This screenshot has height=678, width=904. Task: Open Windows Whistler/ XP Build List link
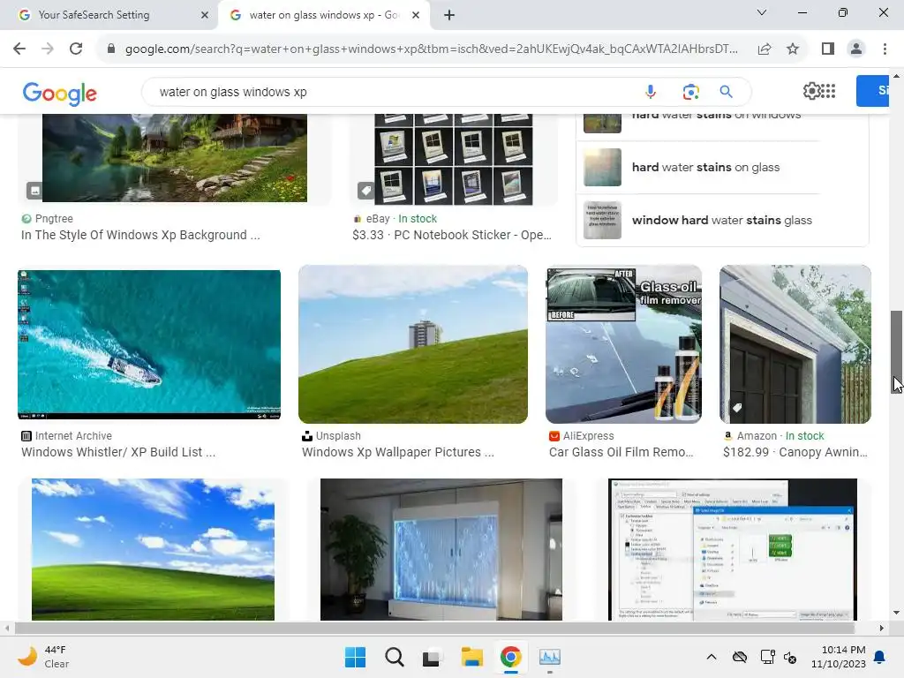pyautogui.click(x=118, y=452)
